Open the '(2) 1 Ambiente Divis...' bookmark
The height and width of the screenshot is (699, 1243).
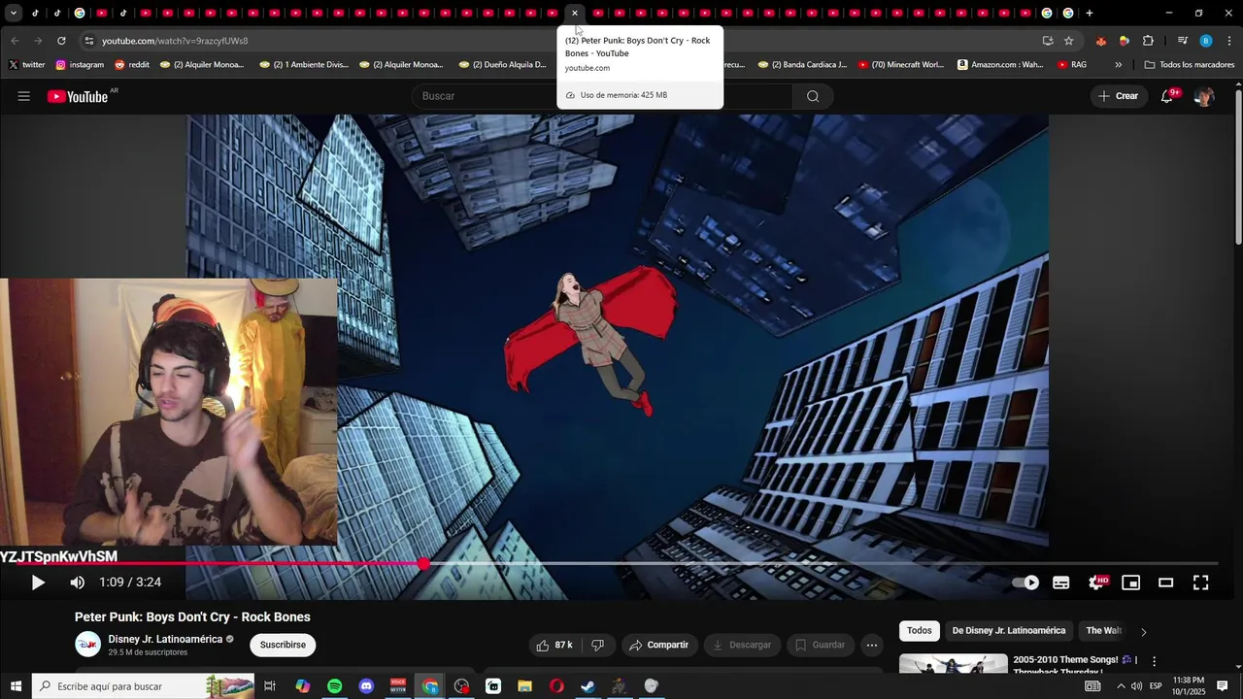(304, 65)
